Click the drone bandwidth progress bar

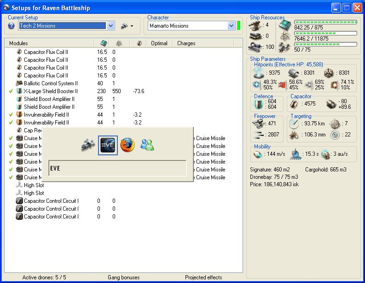pos(326,44)
